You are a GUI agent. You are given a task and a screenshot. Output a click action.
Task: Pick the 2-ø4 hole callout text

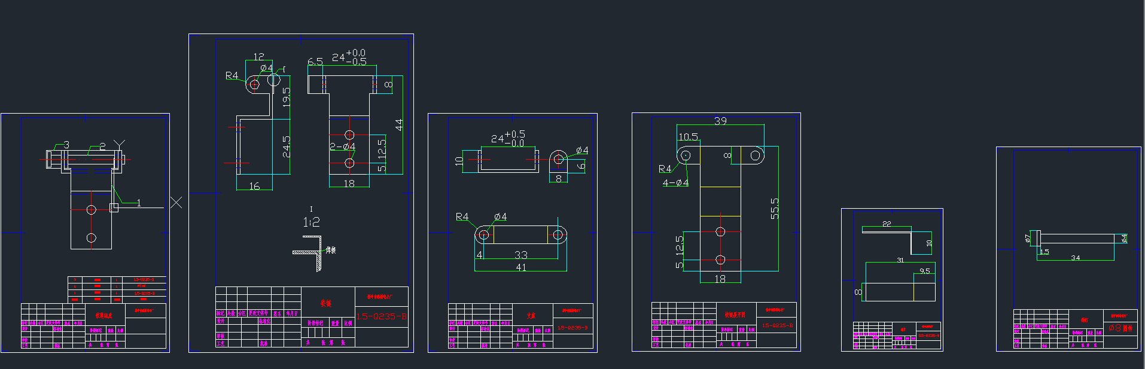click(x=343, y=147)
